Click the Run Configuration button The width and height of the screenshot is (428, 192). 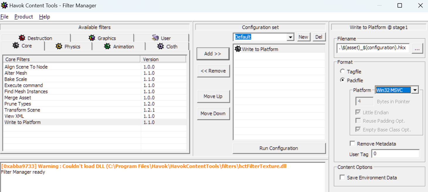pos(279,148)
